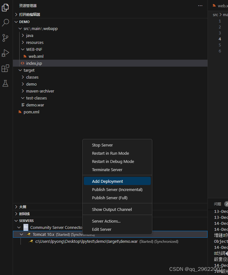
Task: Open the Source Control view icon
Action: point(5,38)
